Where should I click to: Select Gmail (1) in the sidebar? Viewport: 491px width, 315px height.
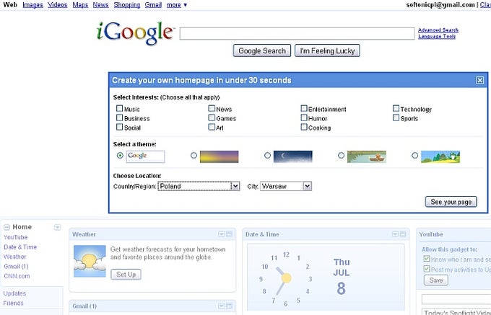16,266
